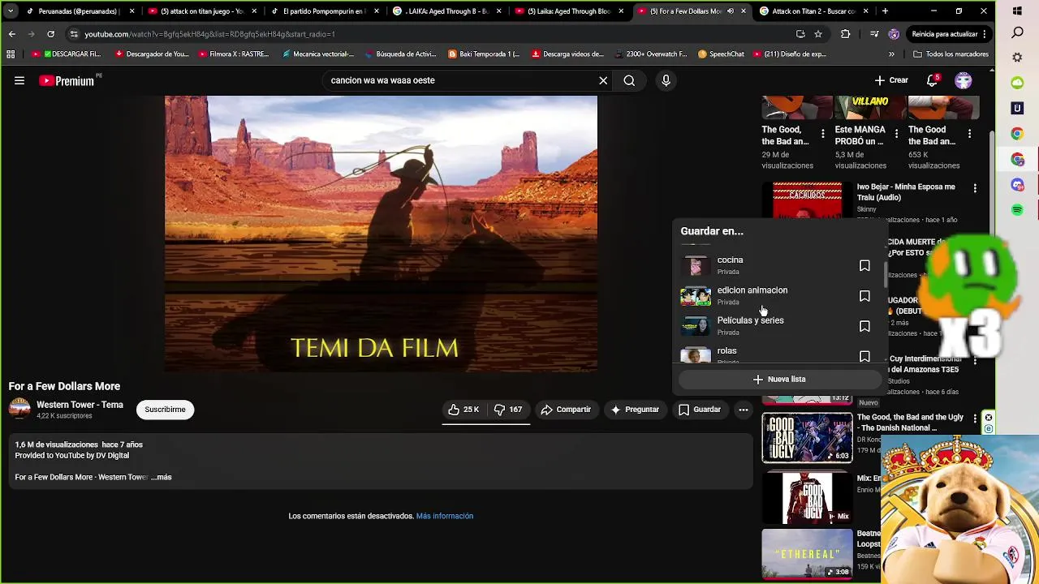1039x584 pixels.
Task: Switch to LAIKA: Aged Through B tab
Action: pyautogui.click(x=447, y=11)
